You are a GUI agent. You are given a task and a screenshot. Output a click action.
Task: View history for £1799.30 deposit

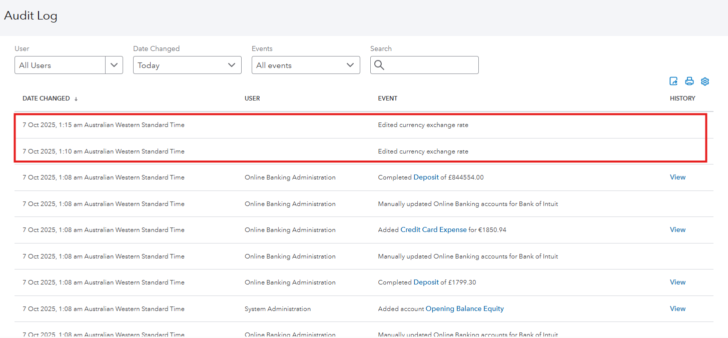pos(677,282)
